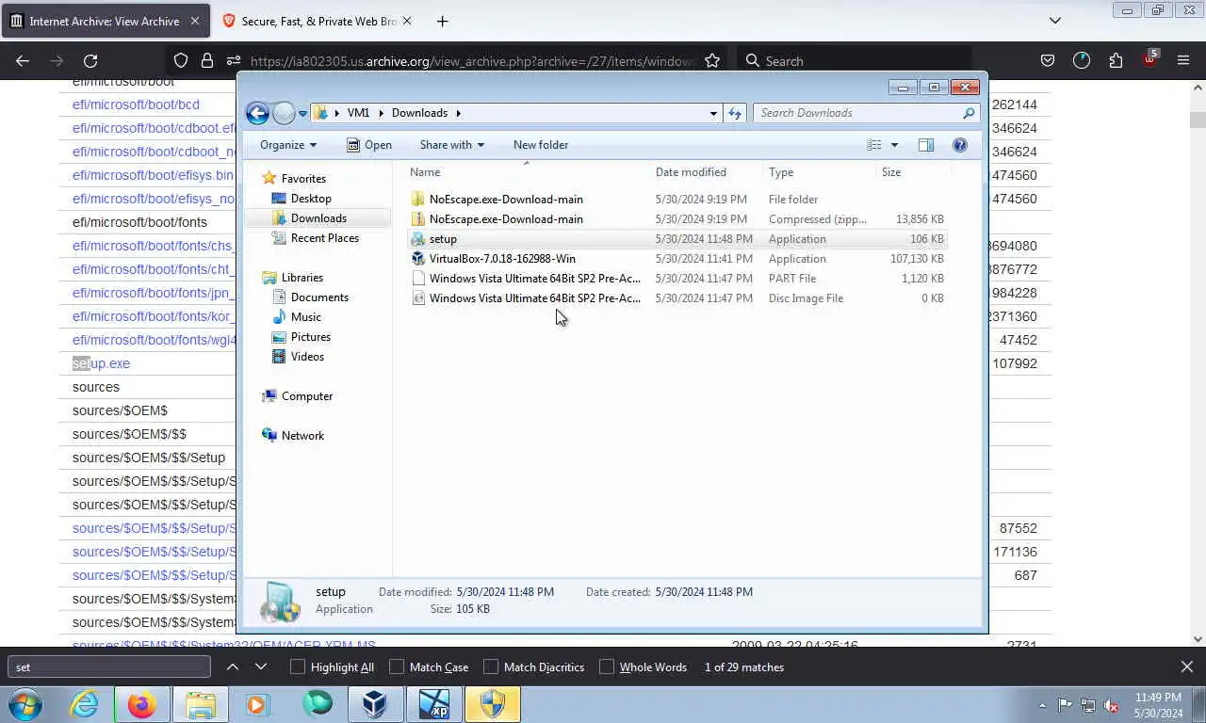This screenshot has width=1206, height=723.
Task: Click the Open toolbar button
Action: (x=368, y=145)
